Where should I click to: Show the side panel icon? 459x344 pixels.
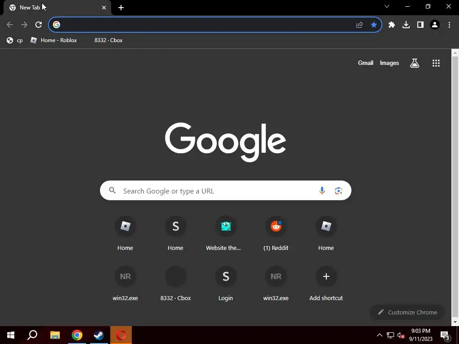420,25
